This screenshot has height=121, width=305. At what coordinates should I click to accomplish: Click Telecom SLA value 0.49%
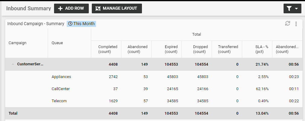pyautogui.click(x=263, y=101)
